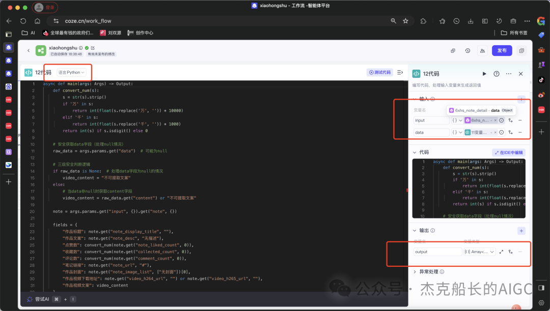Clear the 11变量... reference from data row

[x=496, y=132]
